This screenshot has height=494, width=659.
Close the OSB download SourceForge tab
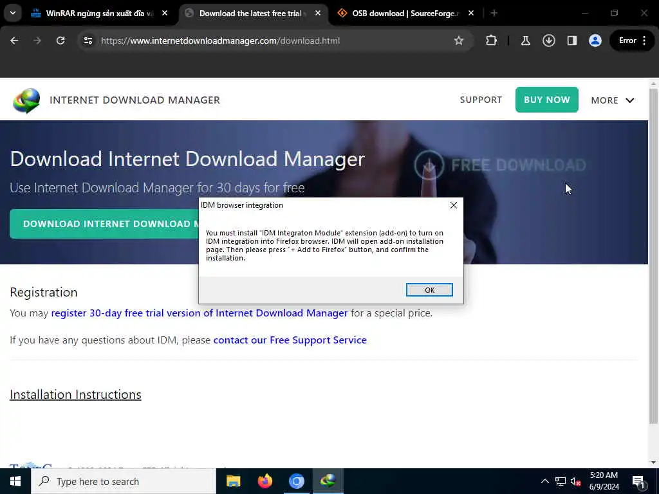[471, 14]
